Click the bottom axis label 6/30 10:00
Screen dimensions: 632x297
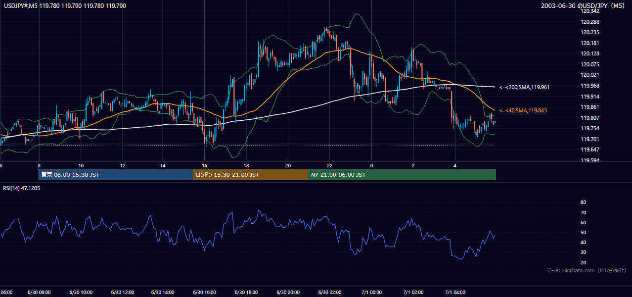tap(81, 293)
